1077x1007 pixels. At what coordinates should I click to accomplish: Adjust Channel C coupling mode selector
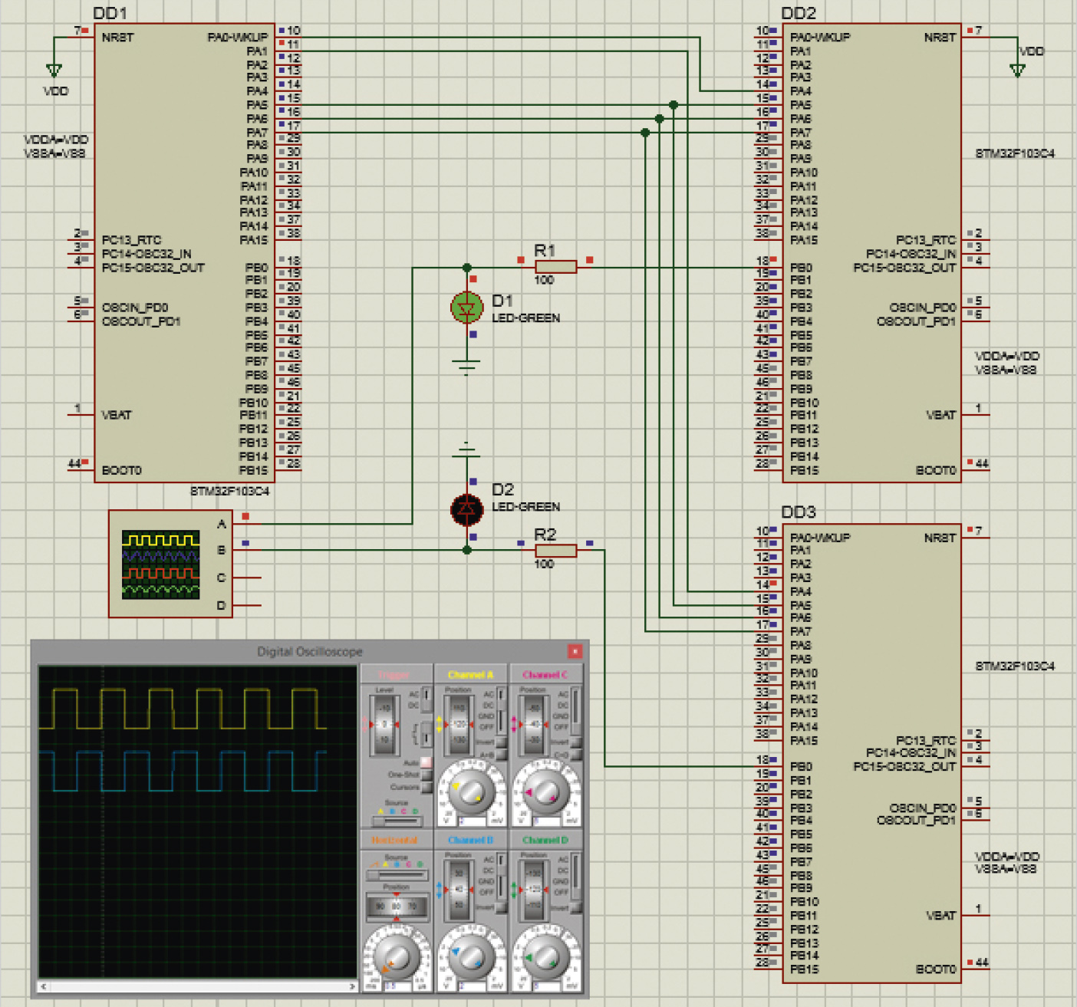click(575, 710)
